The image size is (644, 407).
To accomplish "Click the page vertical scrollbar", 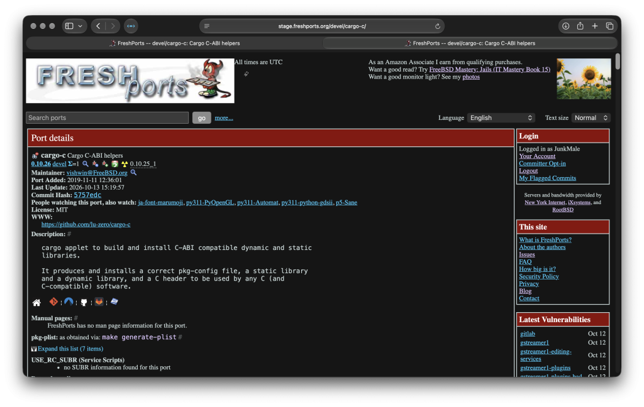I will [x=618, y=62].
